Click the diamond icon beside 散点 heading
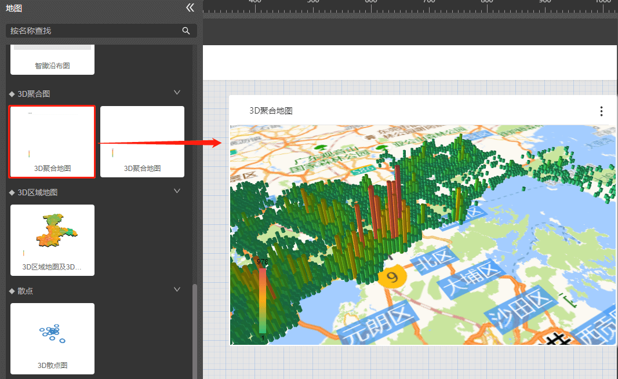Screen dimensions: 618x379 (x=12, y=291)
